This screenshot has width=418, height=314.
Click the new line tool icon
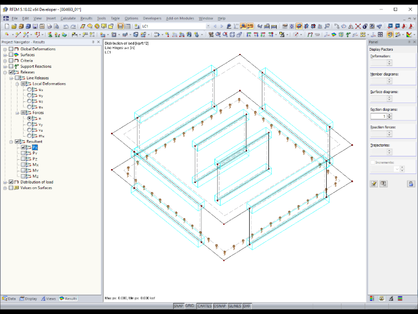click(x=18, y=35)
